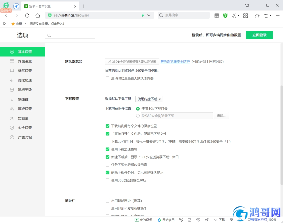283x223 pixels.
Task: Open the 使用内建下载 download tool dropdown
Action: [x=149, y=99]
